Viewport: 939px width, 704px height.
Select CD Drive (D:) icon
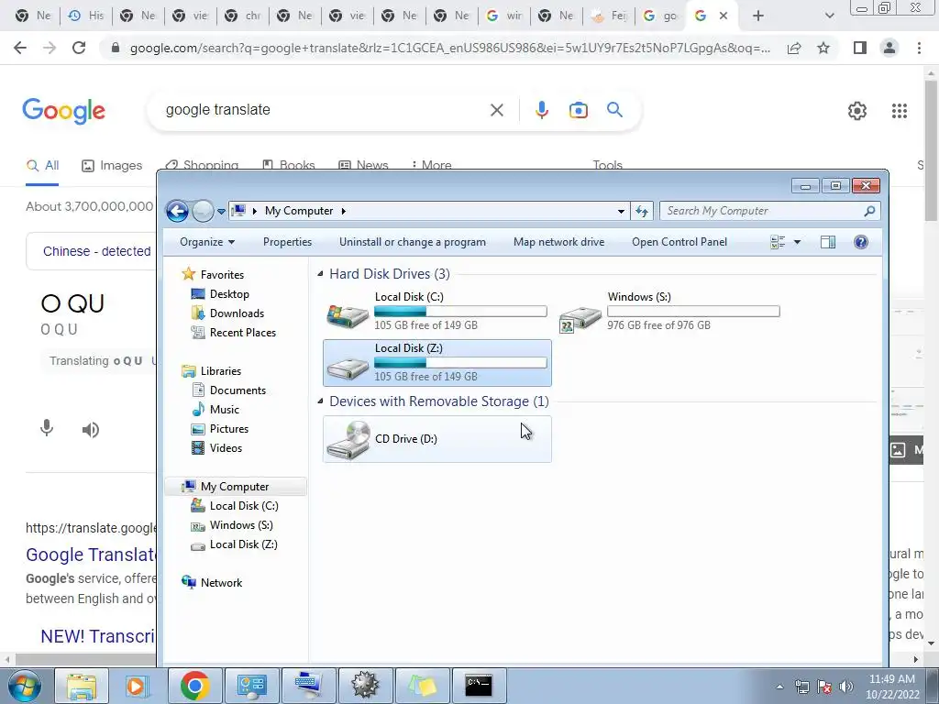coord(349,439)
